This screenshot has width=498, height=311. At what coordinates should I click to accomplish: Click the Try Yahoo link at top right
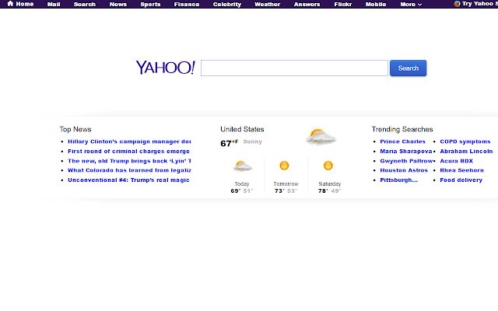(480, 3)
